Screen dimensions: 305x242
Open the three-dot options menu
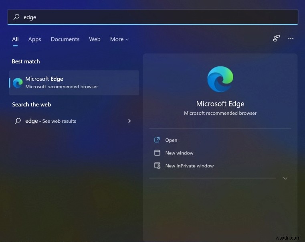pyautogui.click(x=291, y=38)
